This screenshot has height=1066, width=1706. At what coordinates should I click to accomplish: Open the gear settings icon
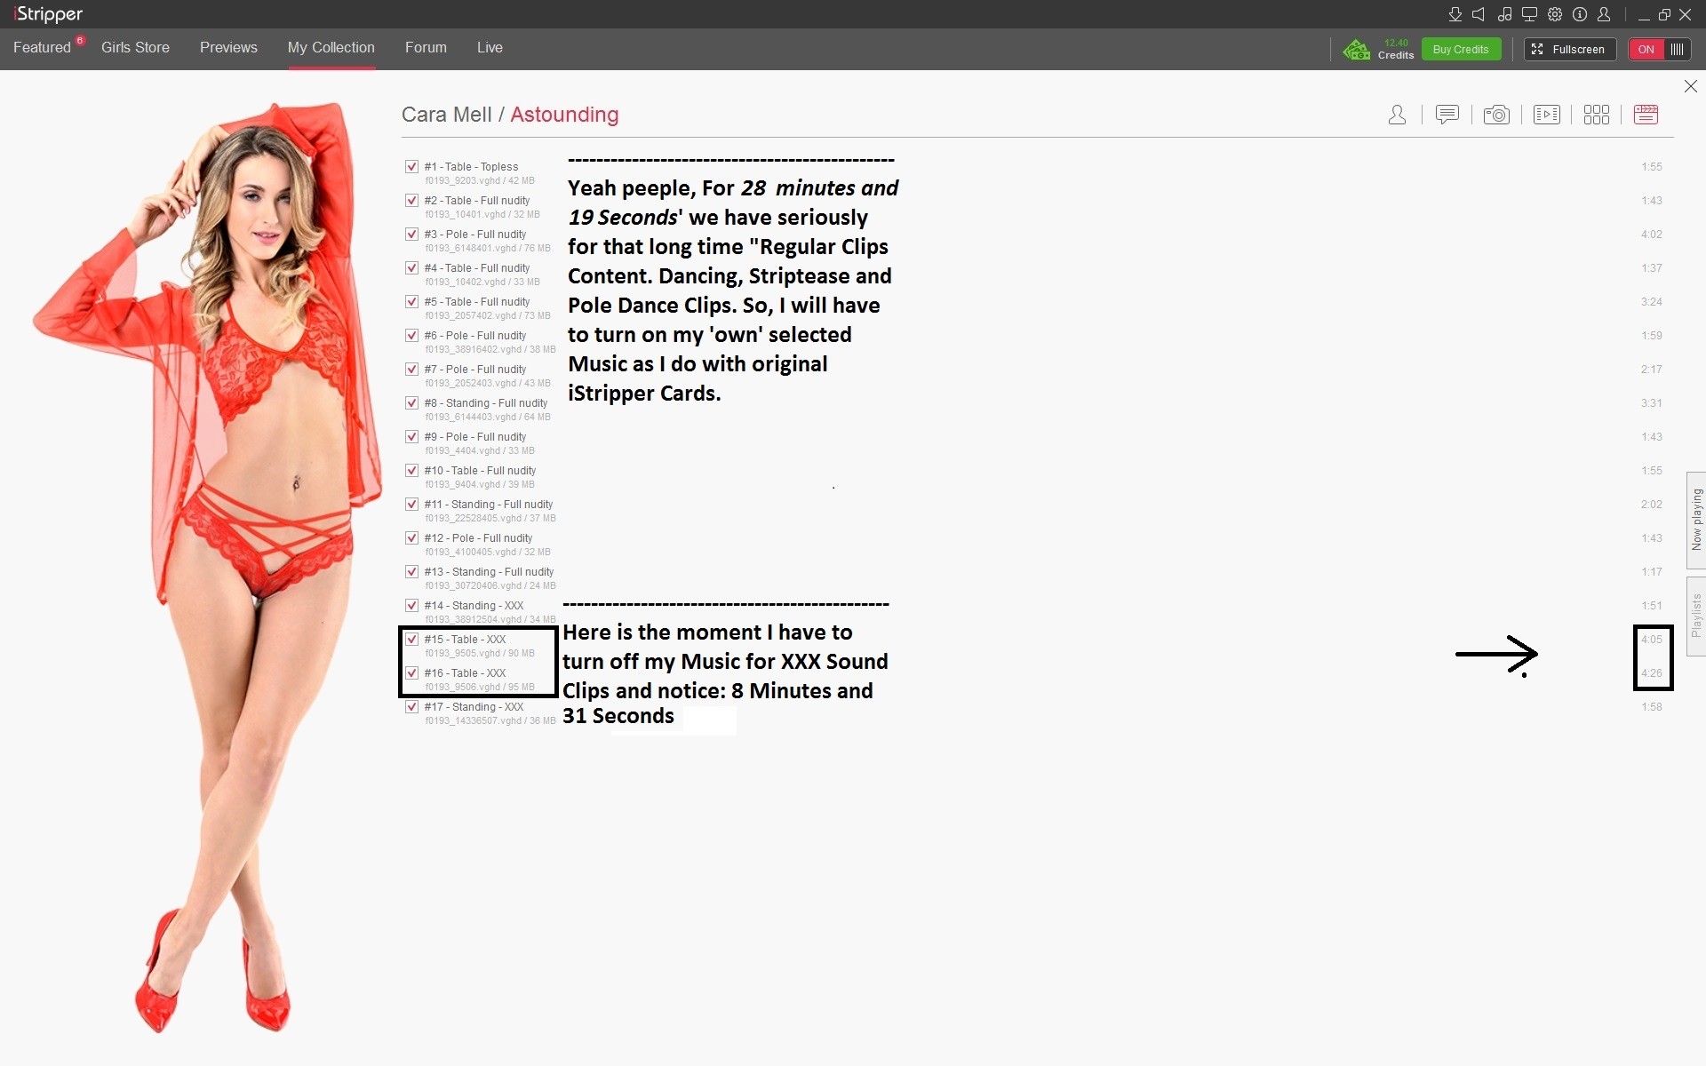pos(1554,14)
